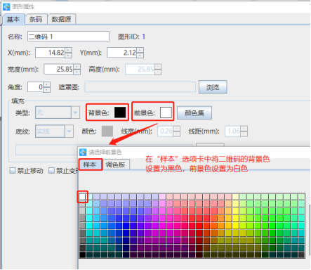Image resolution: width=311 pixels, height=270 pixels.
Task: Increase 角度 value using up arrow
Action: tap(47, 84)
